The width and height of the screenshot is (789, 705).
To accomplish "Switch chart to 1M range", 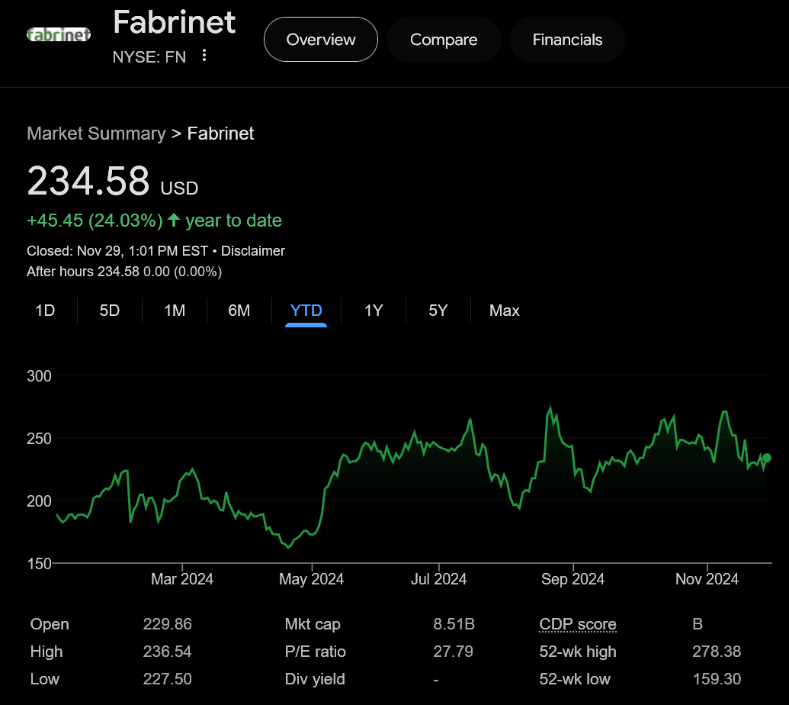I will (x=175, y=311).
